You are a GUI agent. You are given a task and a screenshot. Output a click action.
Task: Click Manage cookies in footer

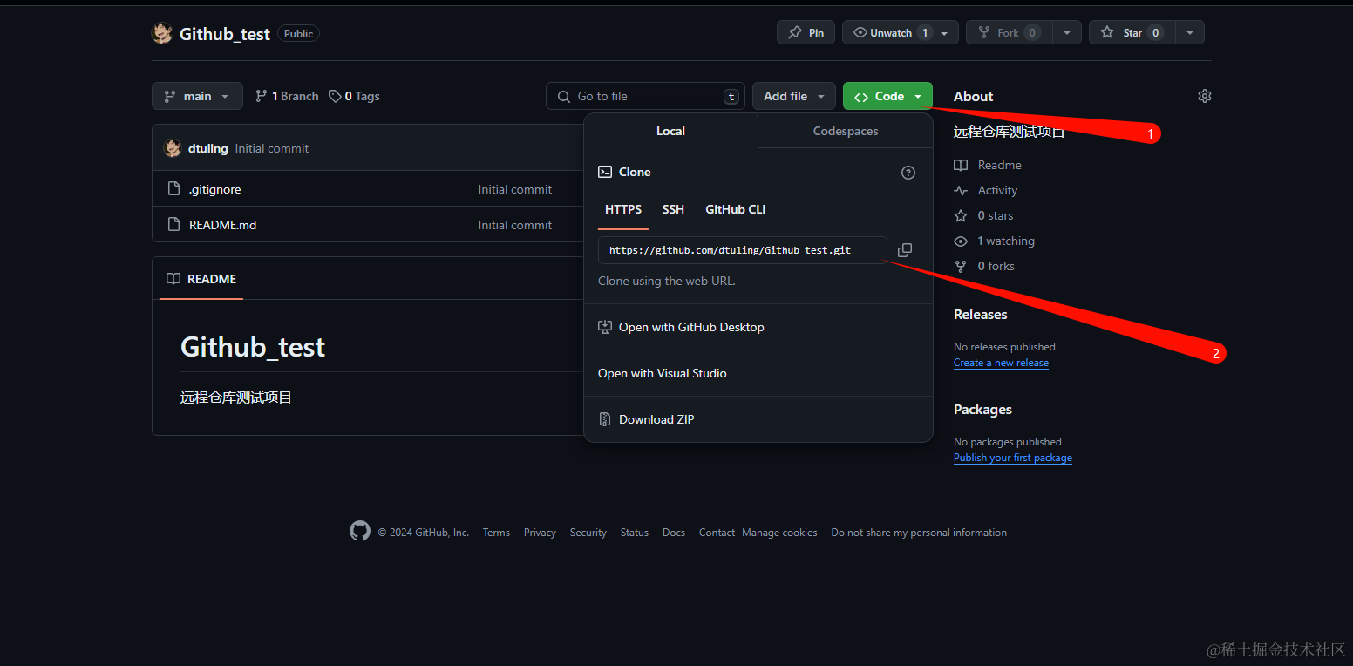(779, 533)
